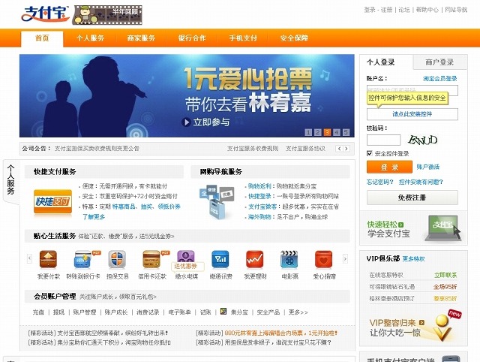The height and width of the screenshot is (362, 480).
Task: Click 了解更多 under 快捷支付
Action: (x=93, y=217)
